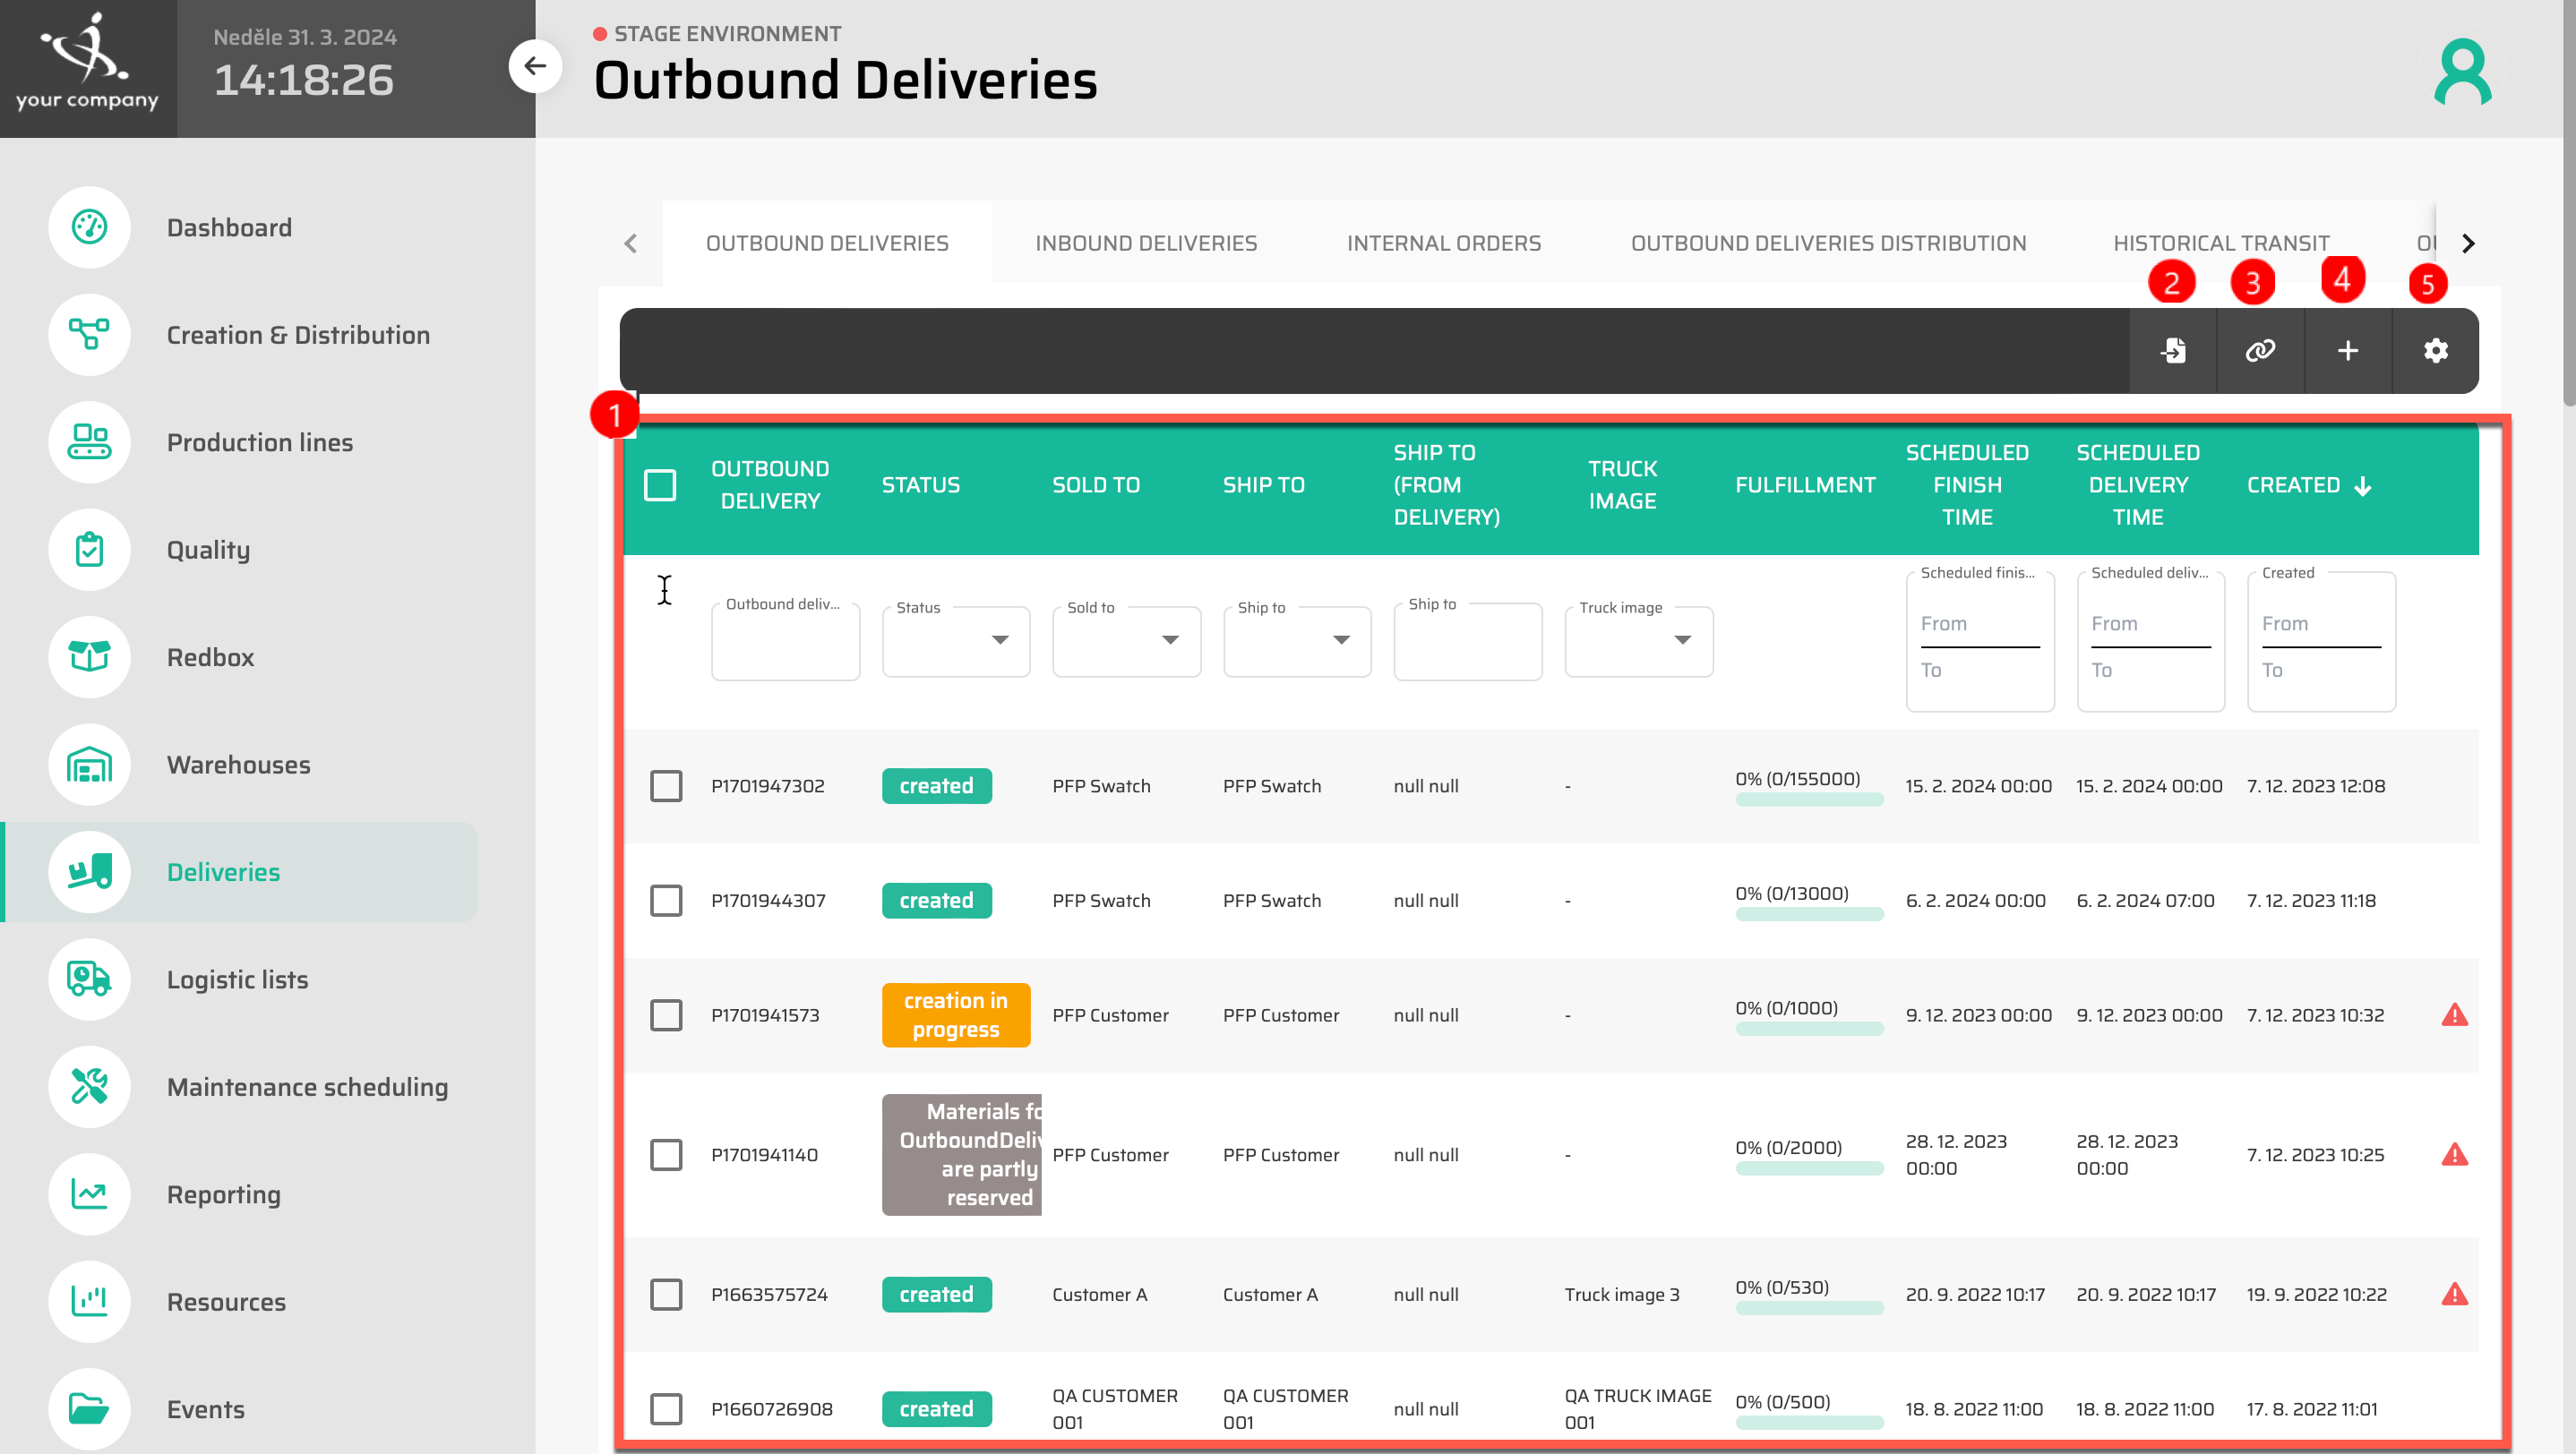
Task: Open the export/import icon on toolbar
Action: point(2173,351)
